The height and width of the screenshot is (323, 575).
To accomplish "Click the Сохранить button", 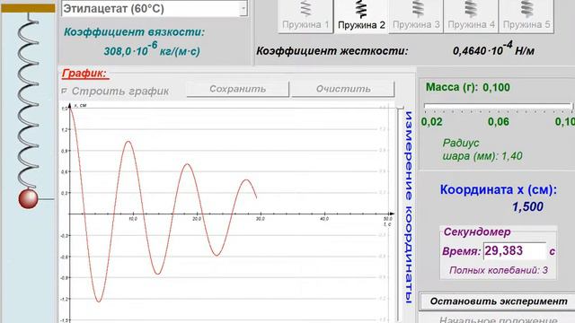I will click(x=237, y=89).
